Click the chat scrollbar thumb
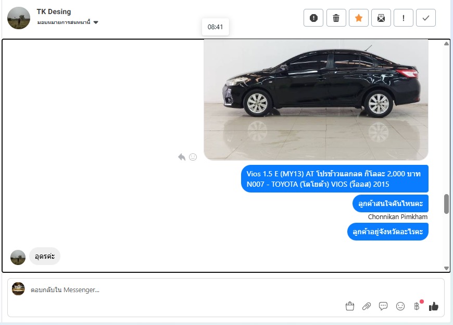453x325 pixels. 446,204
